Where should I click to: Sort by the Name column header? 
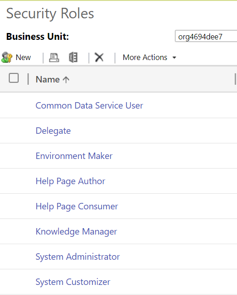48,79
